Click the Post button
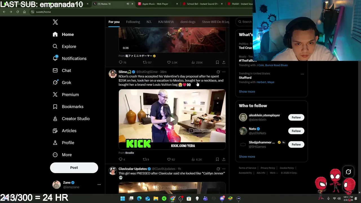Image resolution: width=361 pixels, height=203 pixels. (74, 167)
